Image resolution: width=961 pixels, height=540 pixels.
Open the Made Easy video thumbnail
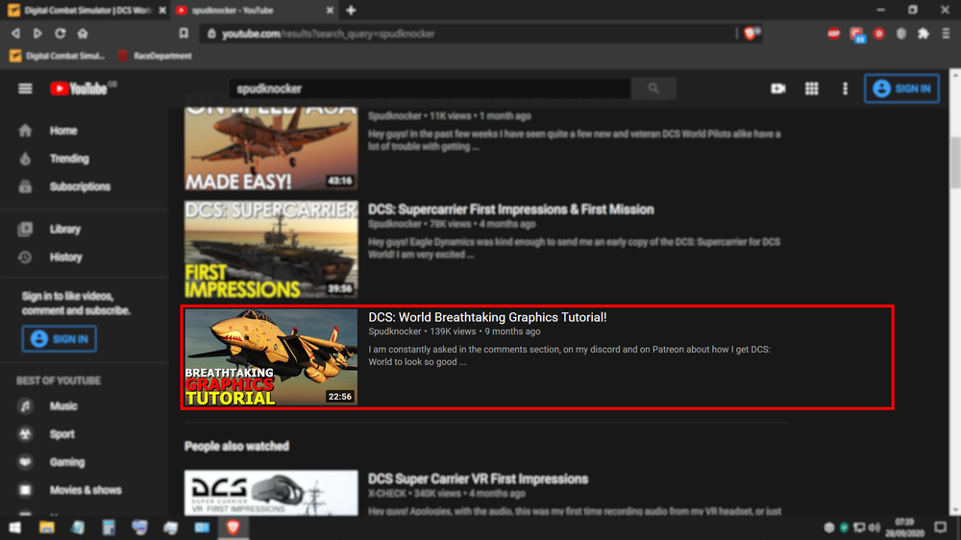[x=271, y=148]
